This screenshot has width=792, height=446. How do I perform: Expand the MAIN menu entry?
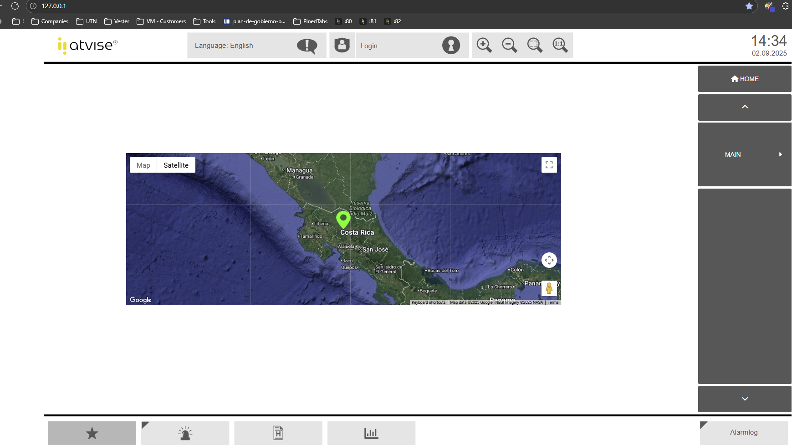click(x=745, y=154)
